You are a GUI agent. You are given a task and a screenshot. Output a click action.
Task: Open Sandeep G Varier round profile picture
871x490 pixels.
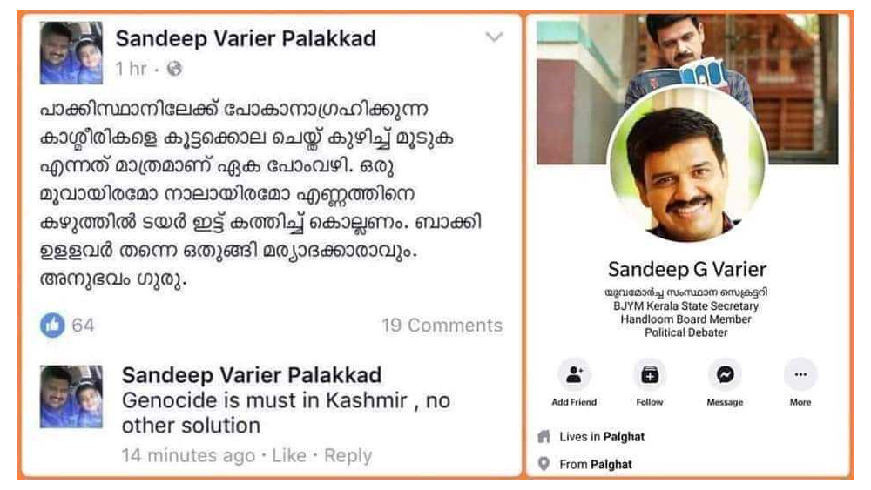[688, 165]
